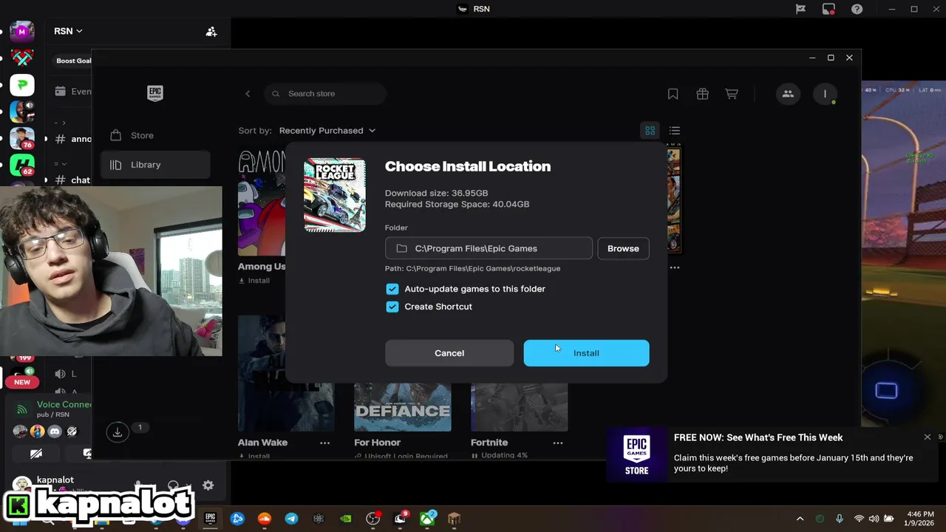Expand the RSN server dropdown in Discord
The height and width of the screenshot is (532, 946).
pos(68,31)
